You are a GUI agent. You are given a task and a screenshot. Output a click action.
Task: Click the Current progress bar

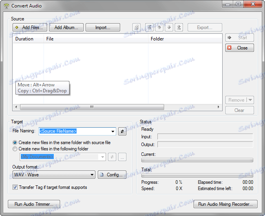tap(197, 160)
